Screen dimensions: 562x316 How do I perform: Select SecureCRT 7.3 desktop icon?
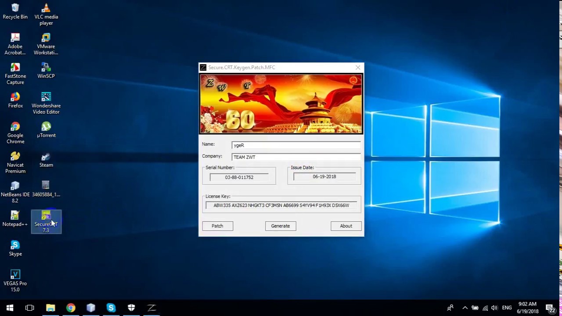pos(46,222)
